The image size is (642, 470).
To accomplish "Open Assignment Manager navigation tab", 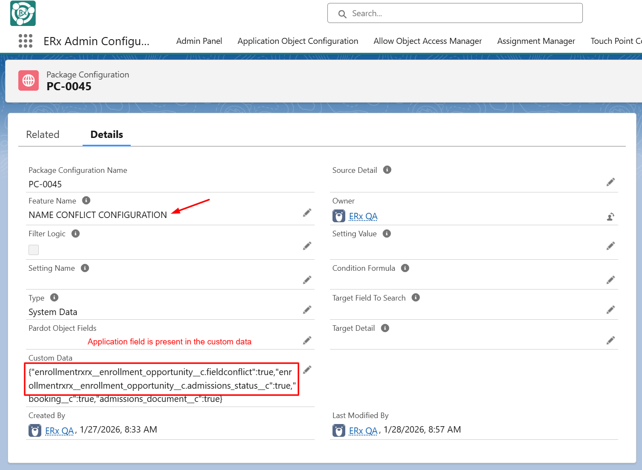I will pos(536,41).
